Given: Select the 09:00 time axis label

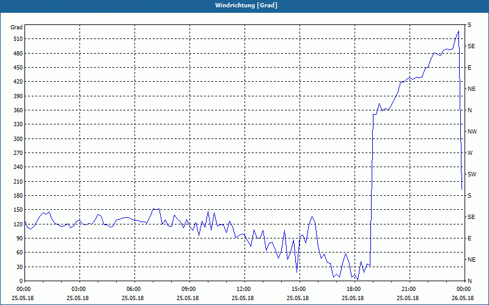Looking at the screenshot, I should point(188,289).
